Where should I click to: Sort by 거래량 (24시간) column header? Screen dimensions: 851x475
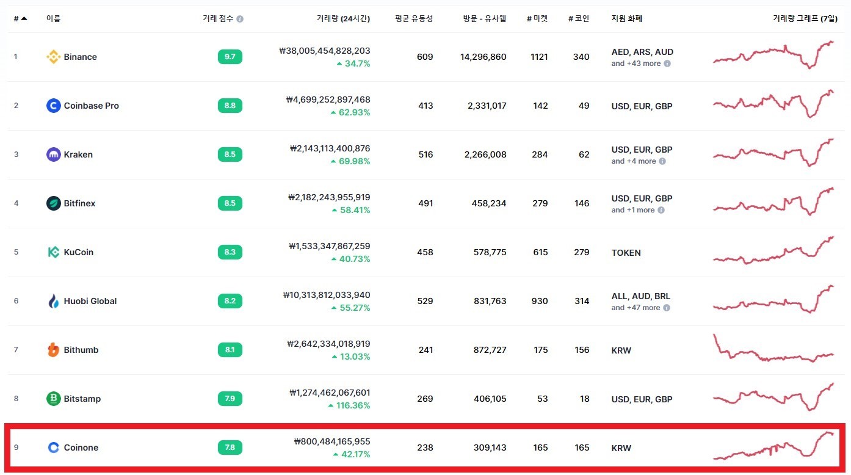click(343, 18)
